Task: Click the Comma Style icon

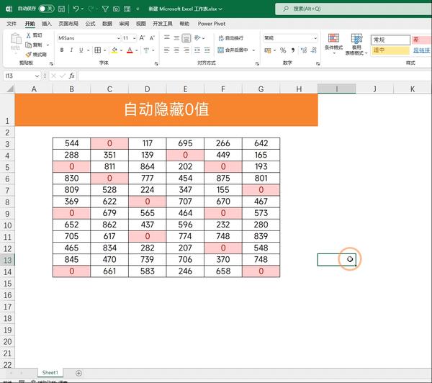Action: pos(293,50)
